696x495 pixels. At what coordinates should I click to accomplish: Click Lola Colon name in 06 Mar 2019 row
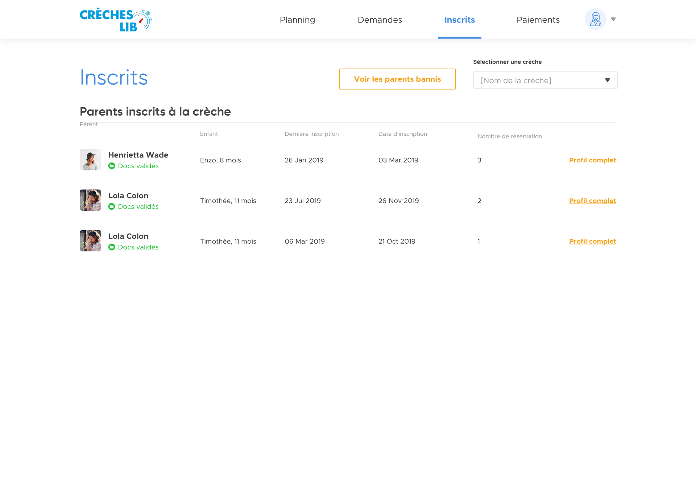(x=128, y=236)
